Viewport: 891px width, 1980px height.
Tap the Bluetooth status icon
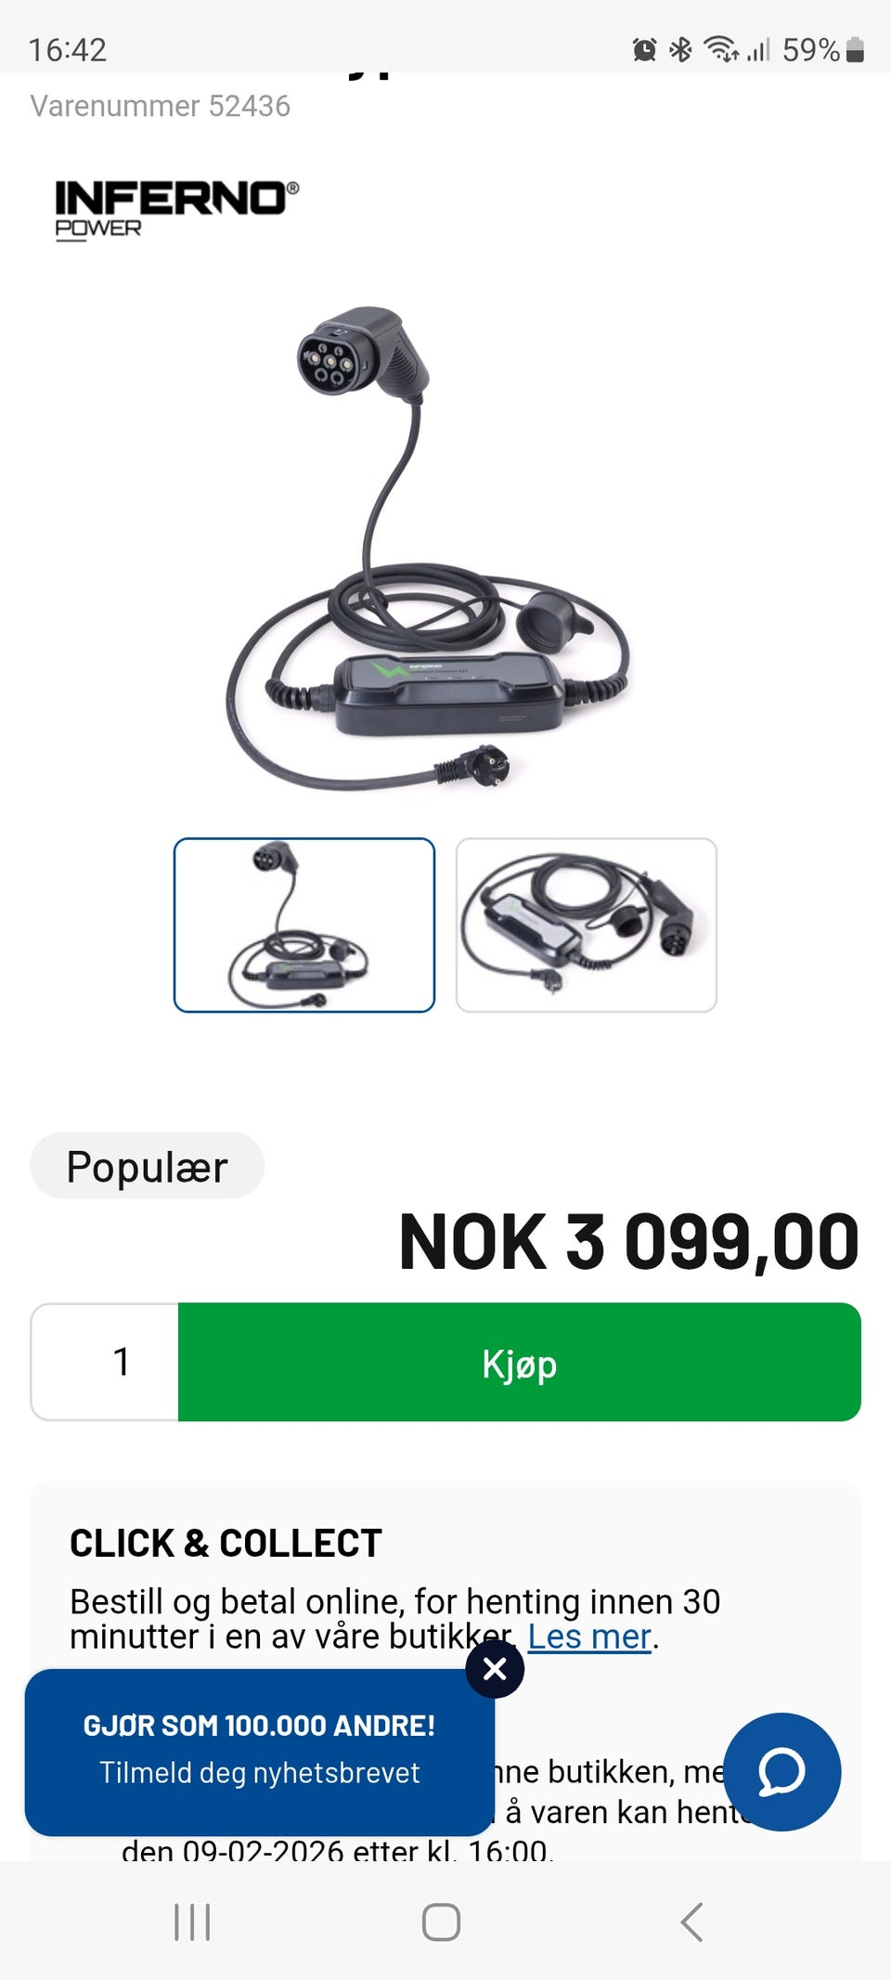[x=680, y=49]
